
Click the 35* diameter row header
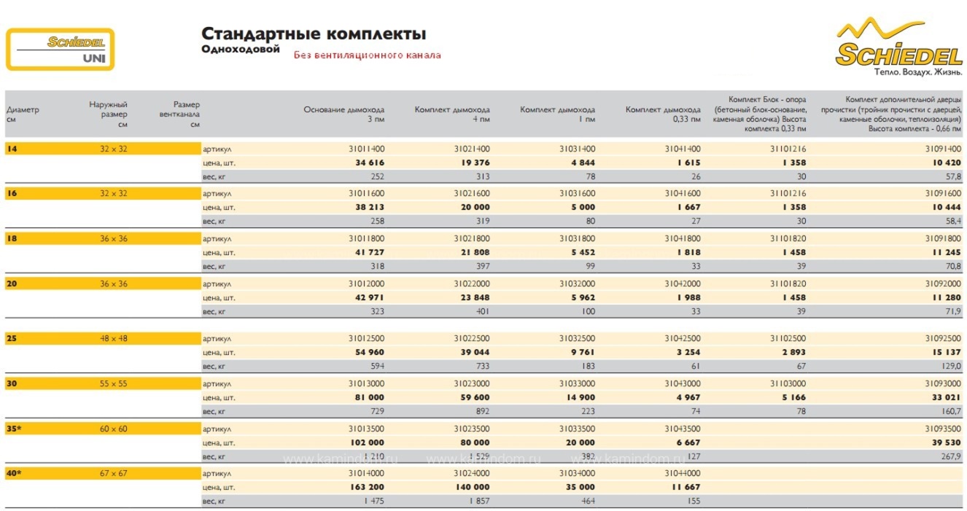point(14,429)
